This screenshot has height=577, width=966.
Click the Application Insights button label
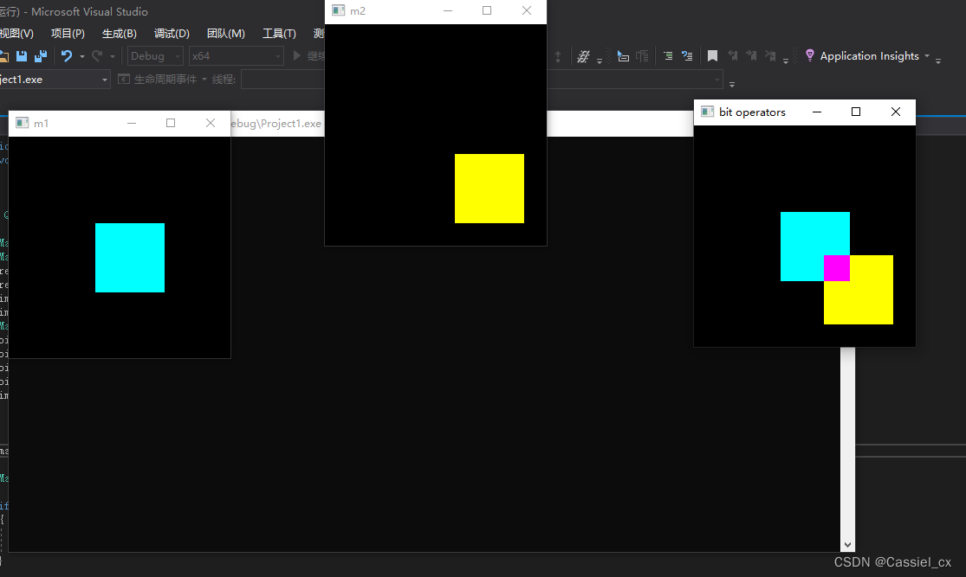(869, 56)
